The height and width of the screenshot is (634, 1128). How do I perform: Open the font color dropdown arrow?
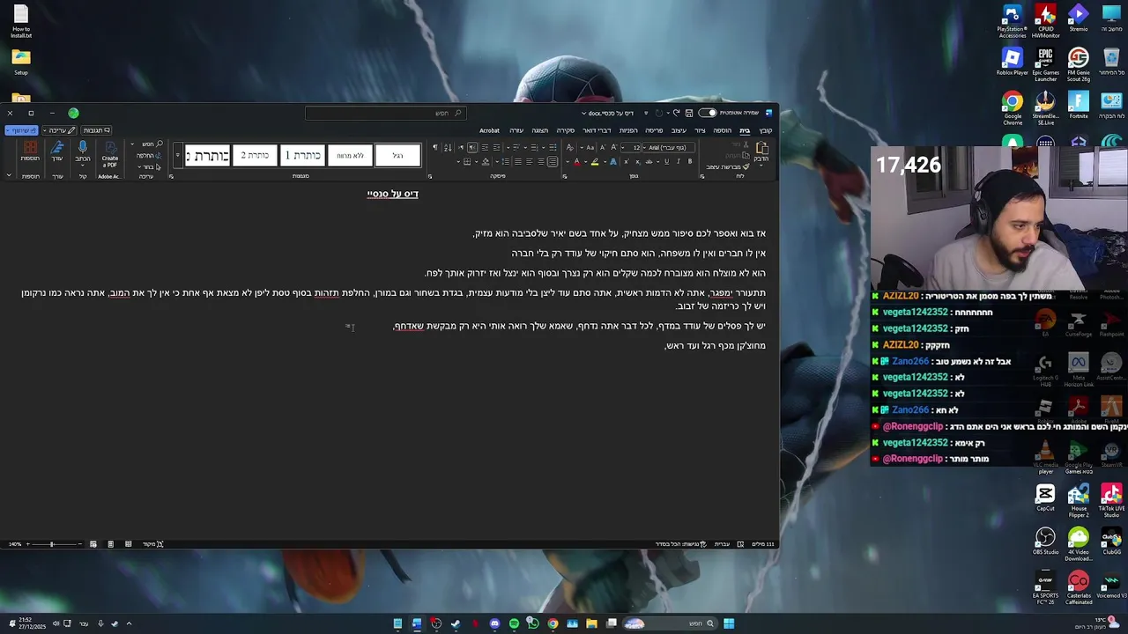(x=568, y=162)
